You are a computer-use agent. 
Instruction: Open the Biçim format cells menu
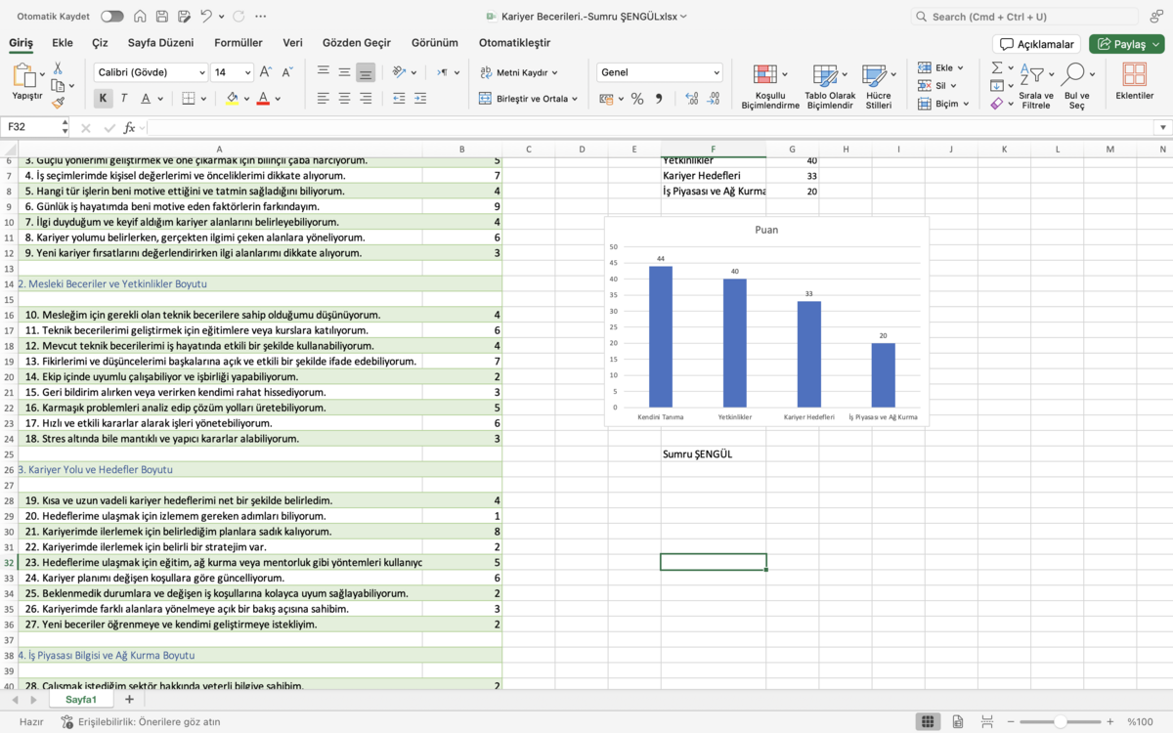942,103
